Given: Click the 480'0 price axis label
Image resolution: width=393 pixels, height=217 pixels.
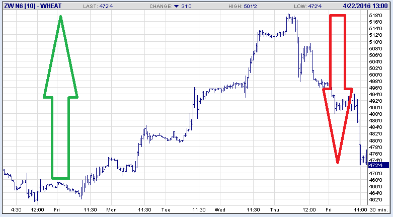Looking at the screenshot, I should [375, 140].
